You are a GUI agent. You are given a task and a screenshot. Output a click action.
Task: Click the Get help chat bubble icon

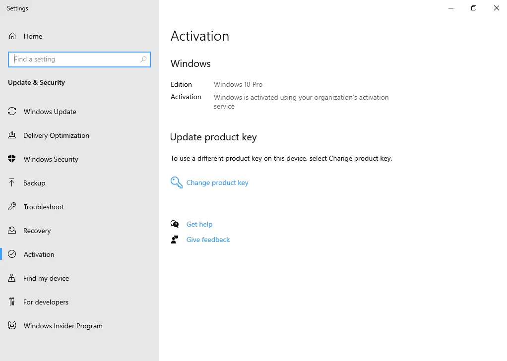click(x=175, y=224)
